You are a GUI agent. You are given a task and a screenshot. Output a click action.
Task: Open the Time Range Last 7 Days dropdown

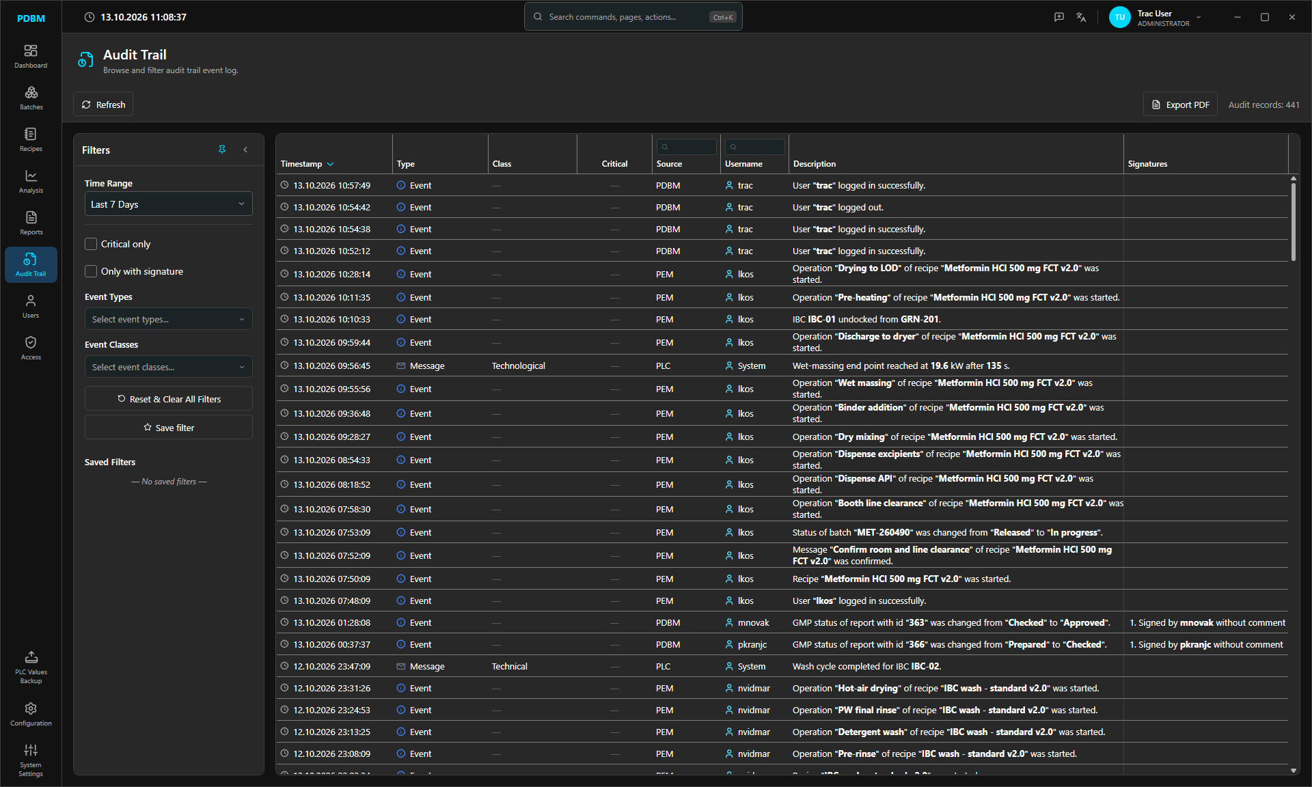pyautogui.click(x=168, y=204)
